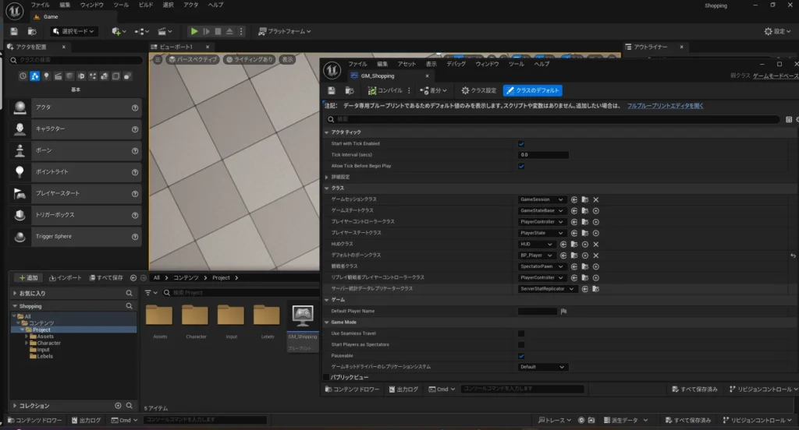799x430 pixels.
Task: Open HUD class dropdown
Action: coord(536,245)
